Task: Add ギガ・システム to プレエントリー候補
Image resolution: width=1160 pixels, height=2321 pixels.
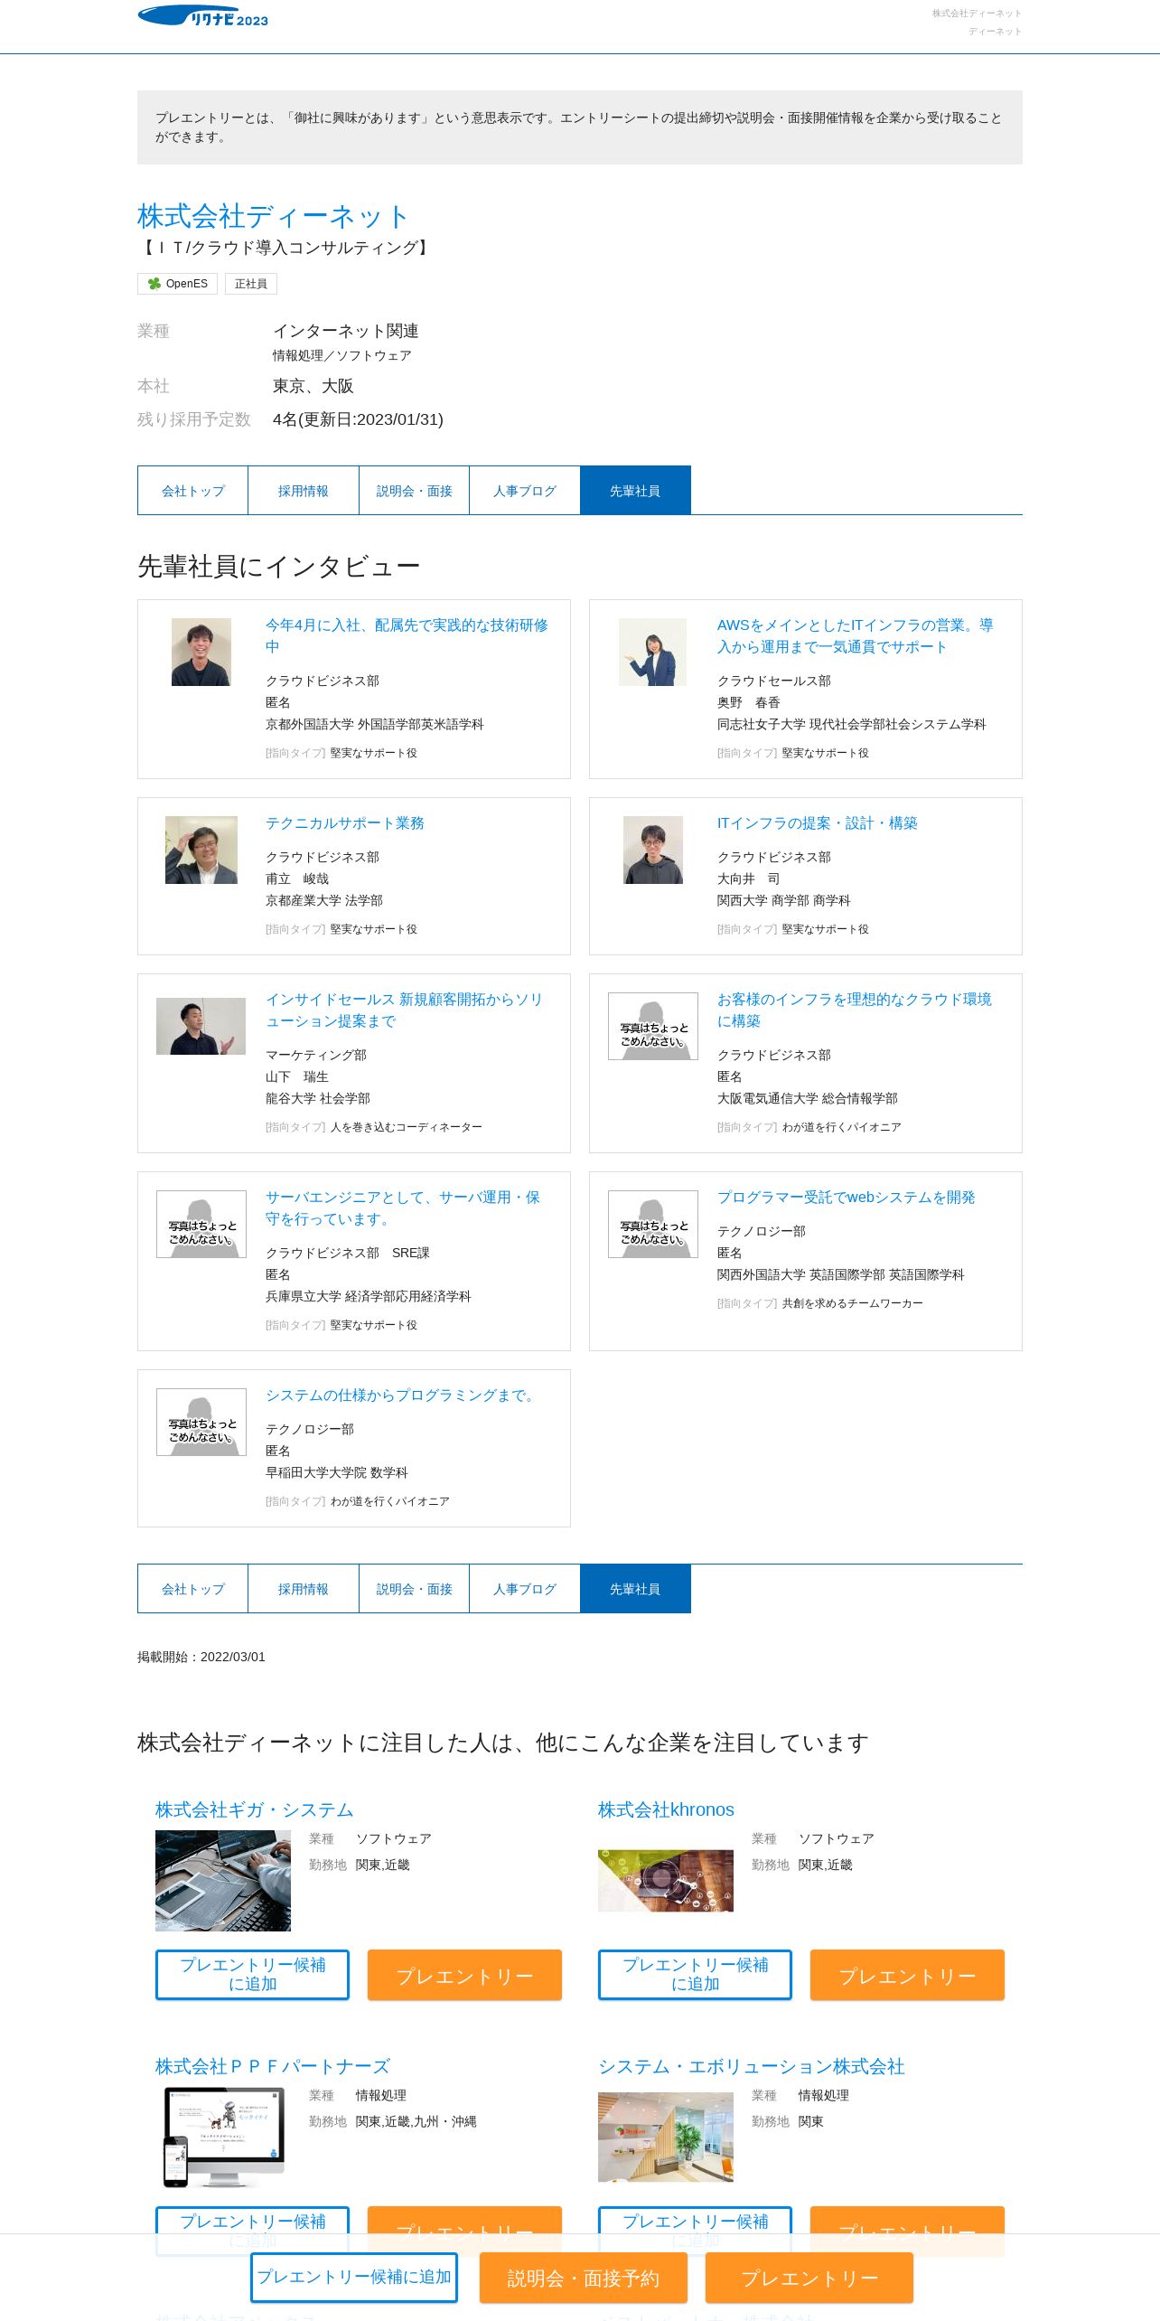Action: pos(252,1975)
